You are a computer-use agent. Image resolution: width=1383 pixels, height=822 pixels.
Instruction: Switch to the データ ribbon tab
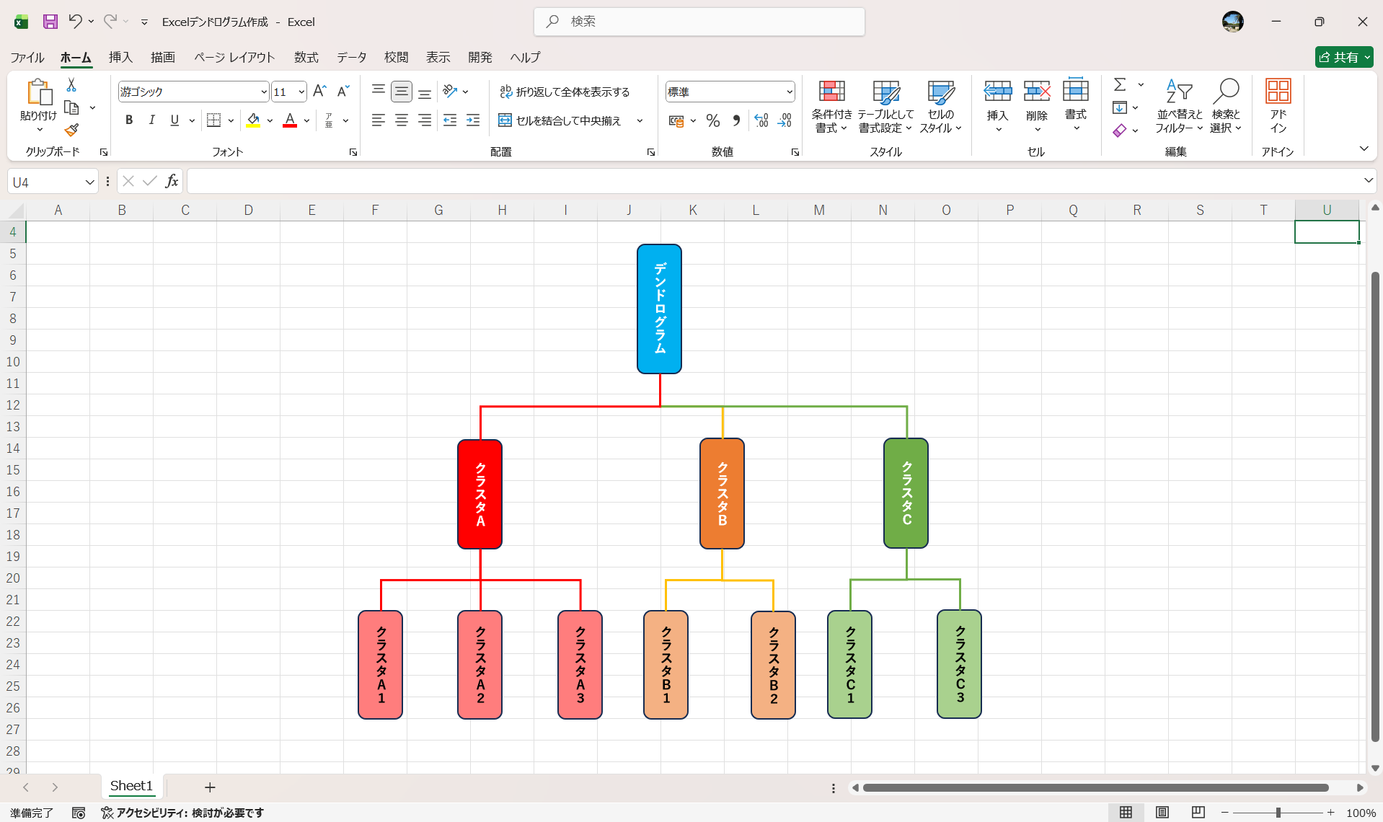(x=350, y=57)
